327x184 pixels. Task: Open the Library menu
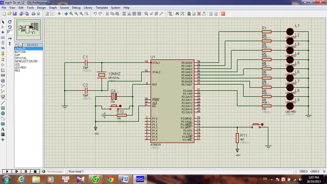(x=88, y=7)
